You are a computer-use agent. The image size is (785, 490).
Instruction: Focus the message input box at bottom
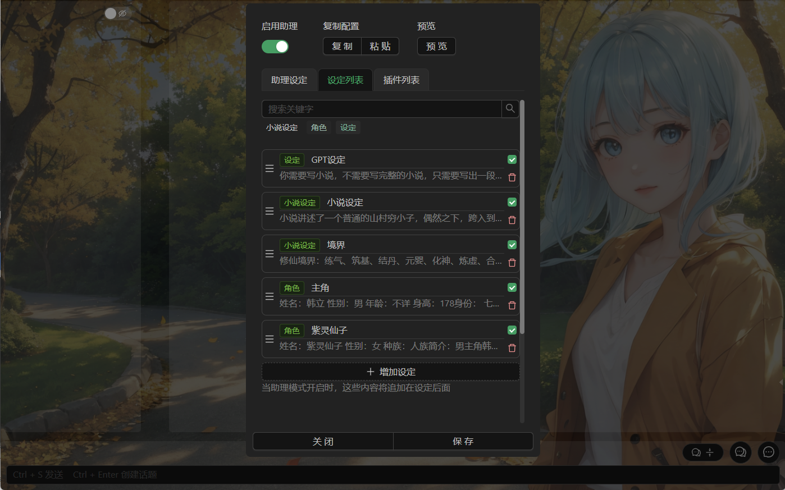(392, 475)
